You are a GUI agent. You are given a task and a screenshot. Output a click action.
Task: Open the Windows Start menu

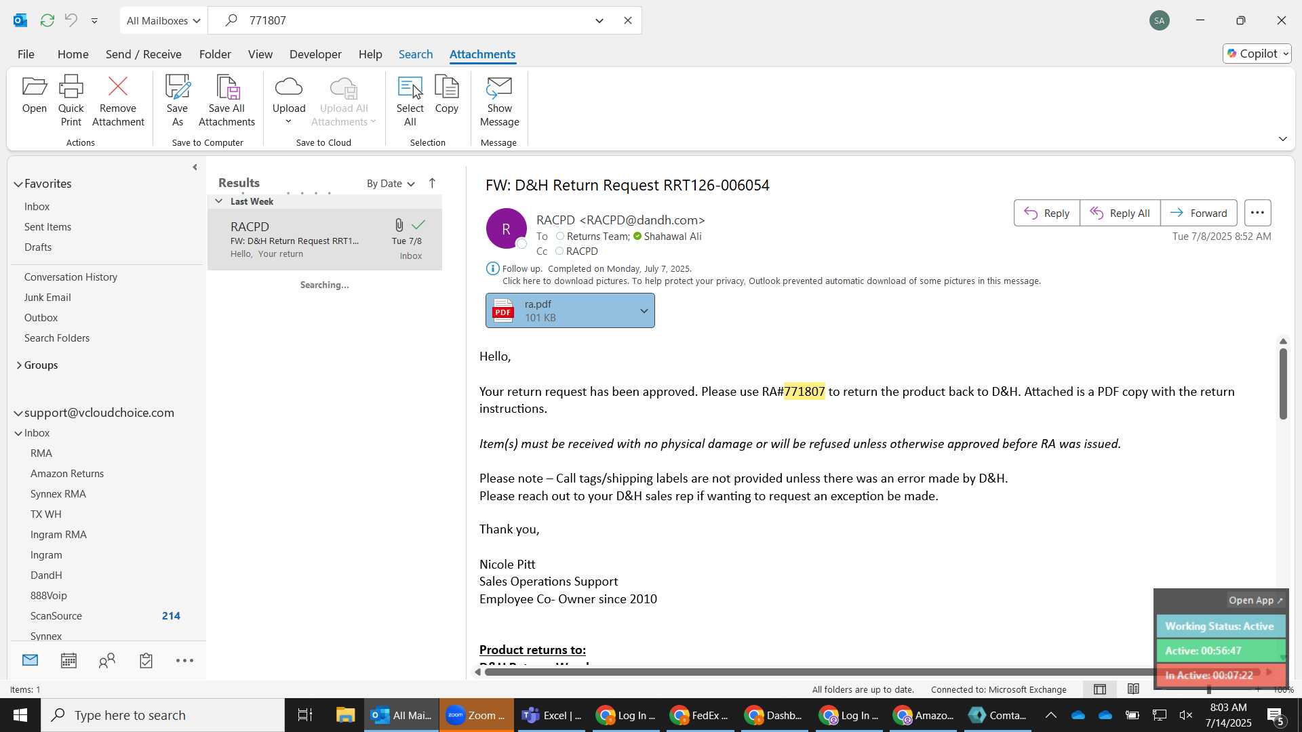tap(20, 715)
